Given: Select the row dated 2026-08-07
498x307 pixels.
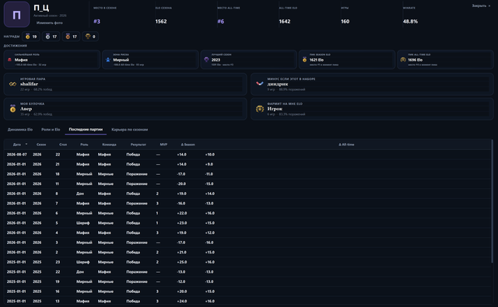Looking at the screenshot, I should pos(247,155).
